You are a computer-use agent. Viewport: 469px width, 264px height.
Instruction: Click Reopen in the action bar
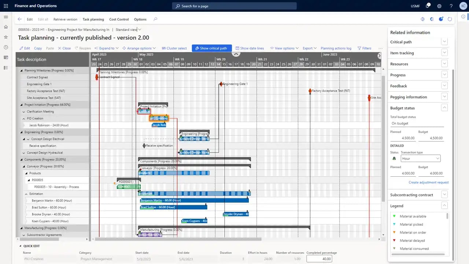click(x=85, y=48)
